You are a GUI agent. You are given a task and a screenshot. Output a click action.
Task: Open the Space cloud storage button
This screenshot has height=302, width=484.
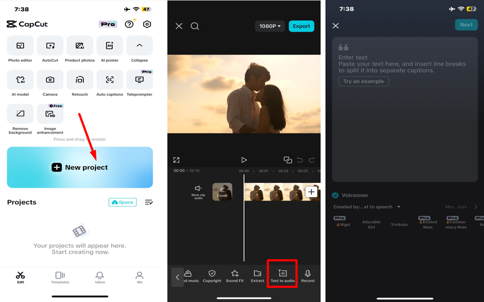(x=122, y=202)
